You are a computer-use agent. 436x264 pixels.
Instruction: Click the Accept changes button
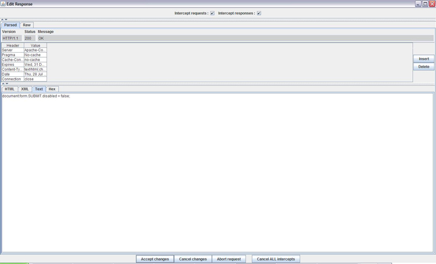click(x=155, y=259)
